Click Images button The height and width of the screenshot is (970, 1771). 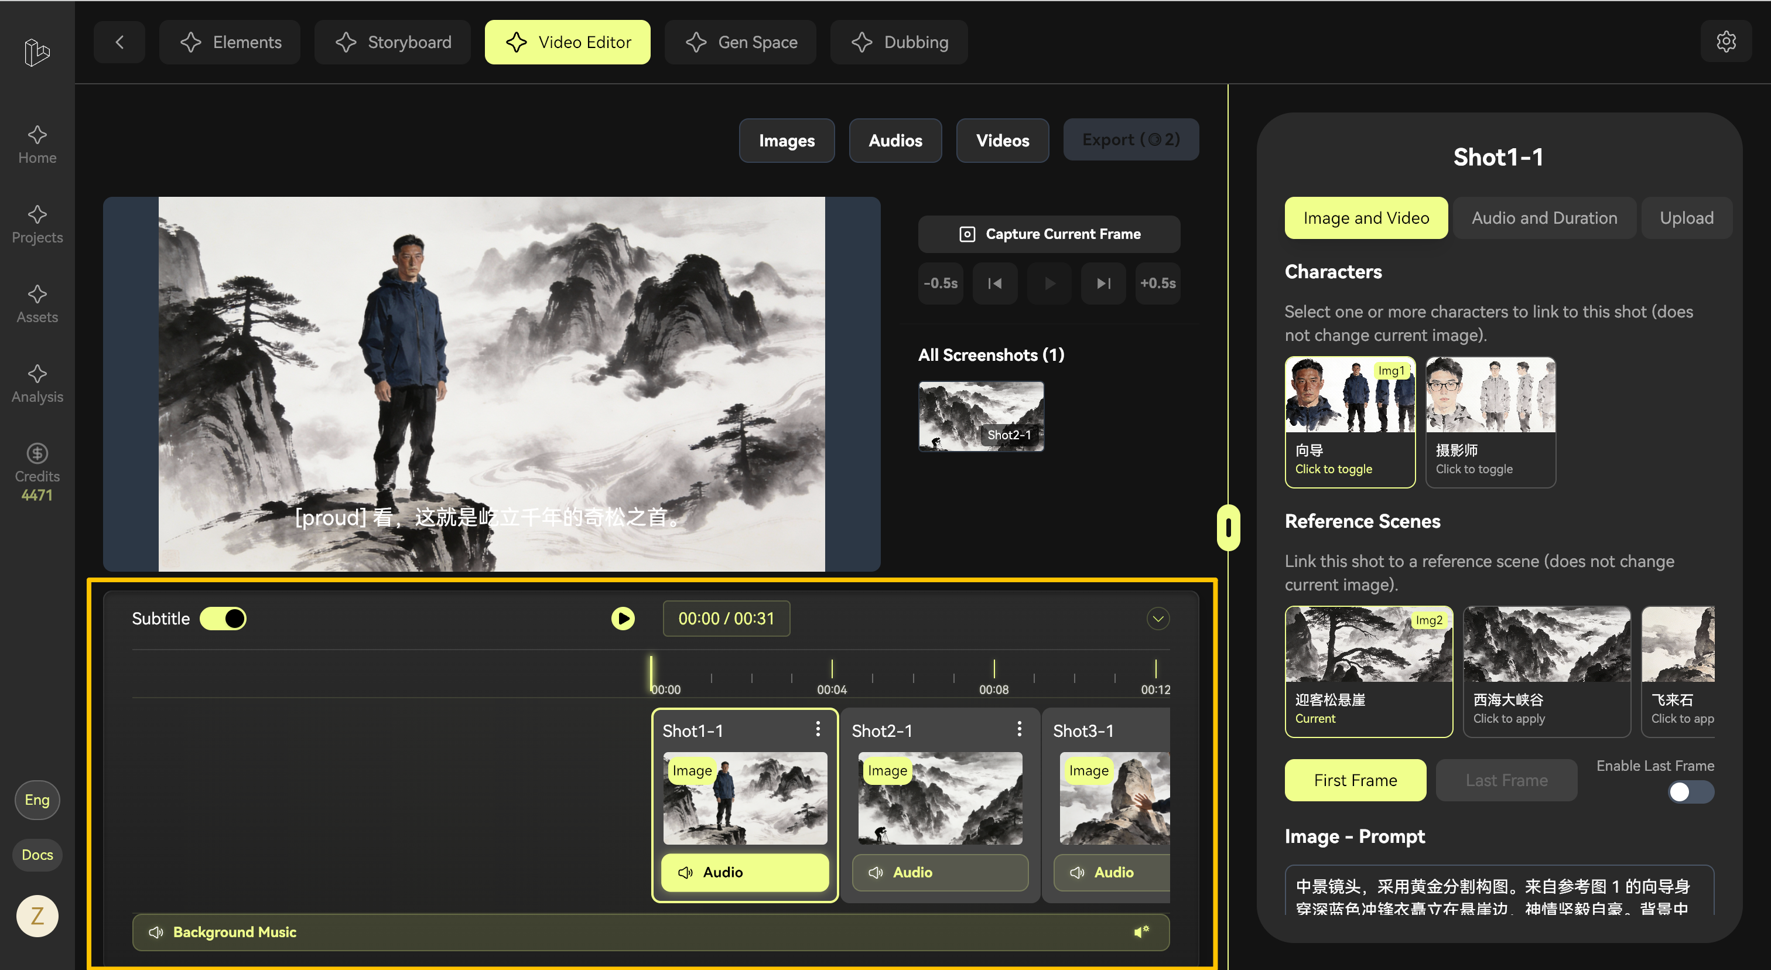coord(787,140)
